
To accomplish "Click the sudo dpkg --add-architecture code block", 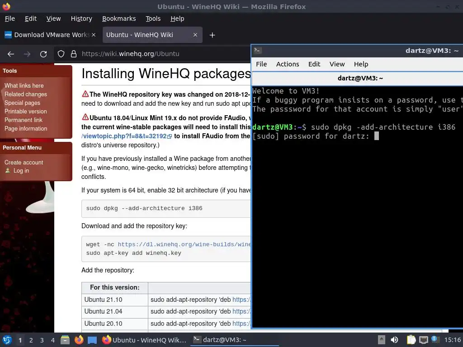I will click(x=166, y=208).
